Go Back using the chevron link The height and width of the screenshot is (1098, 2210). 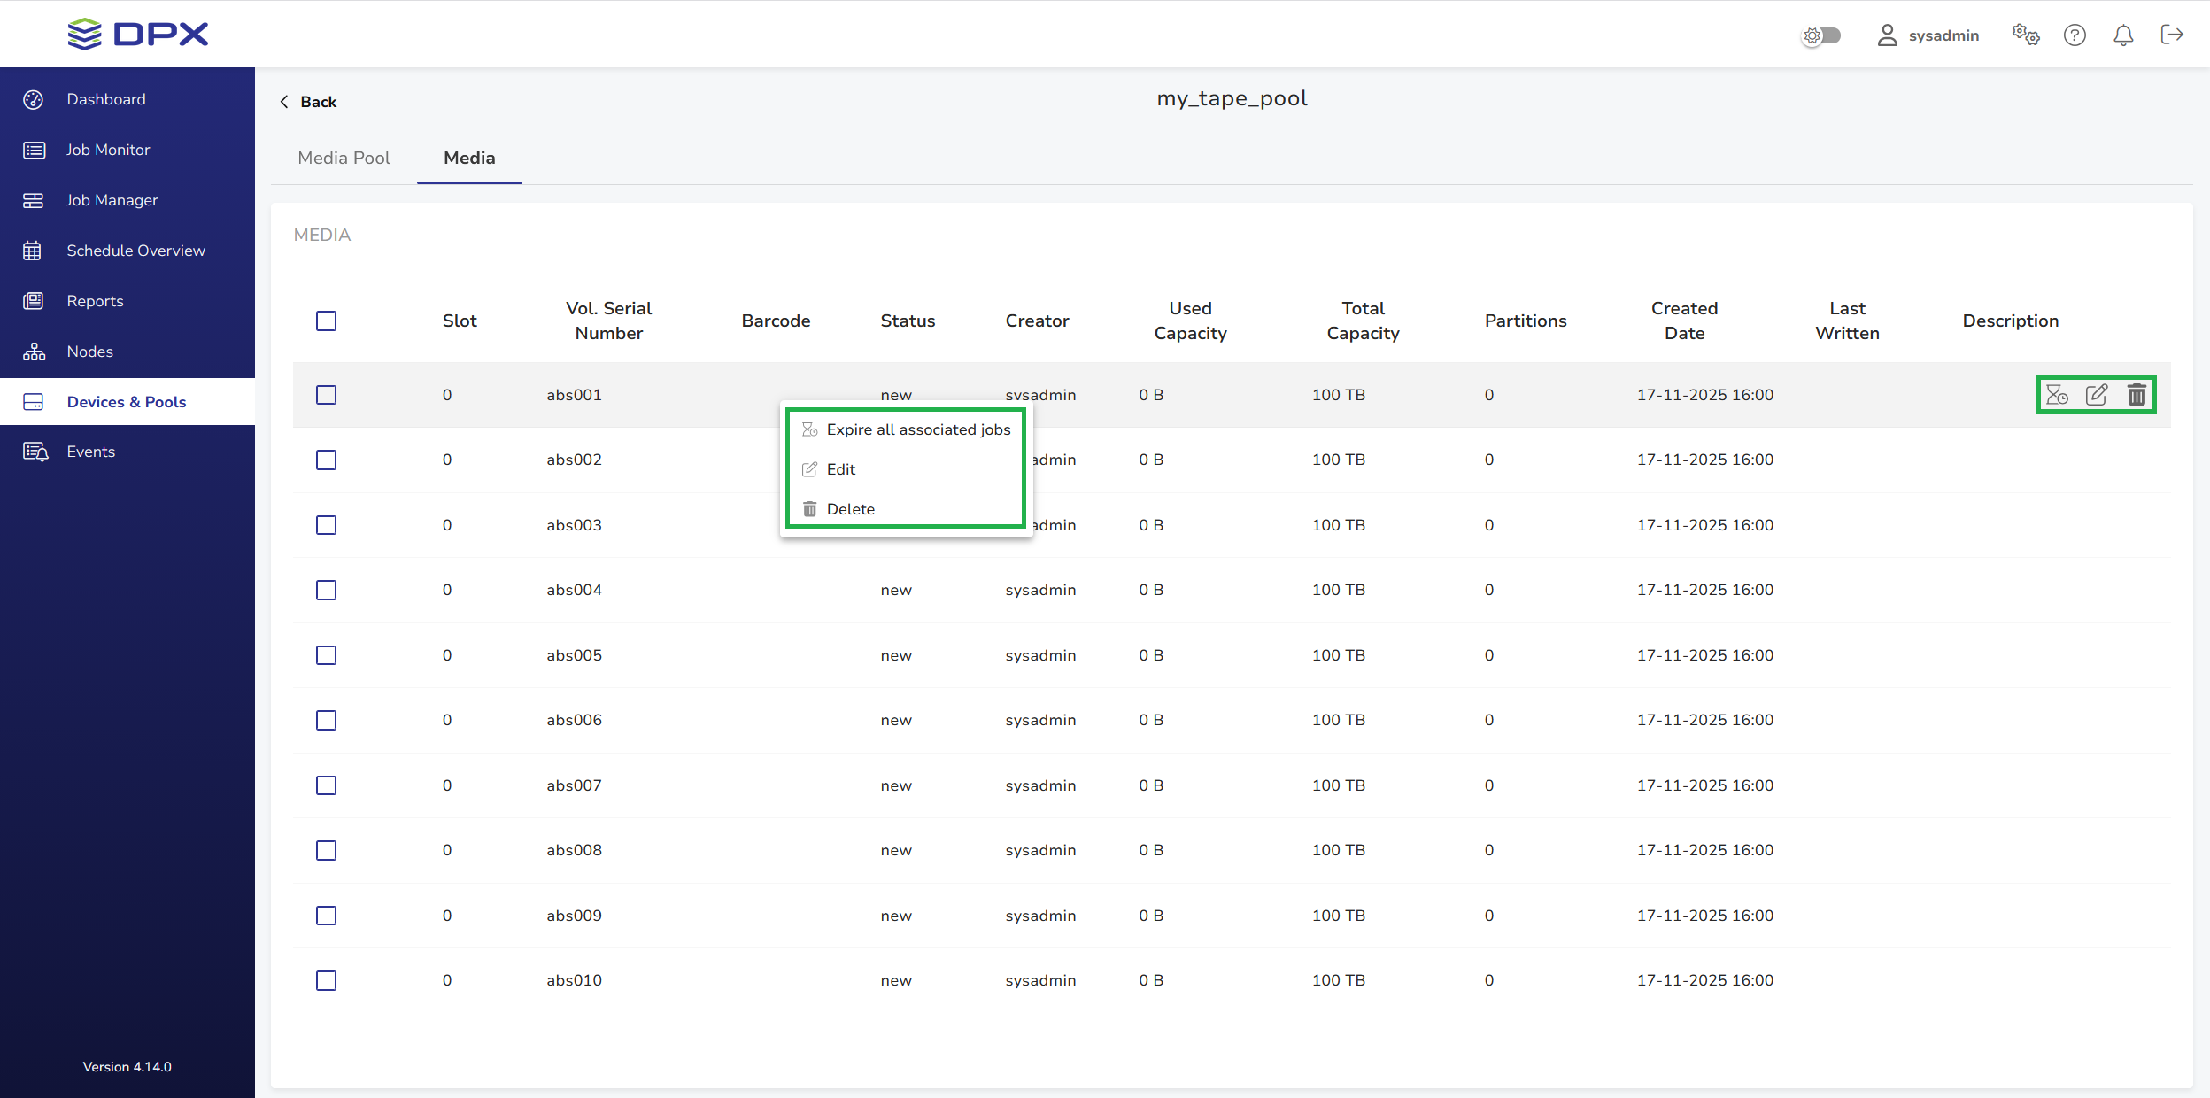point(308,102)
